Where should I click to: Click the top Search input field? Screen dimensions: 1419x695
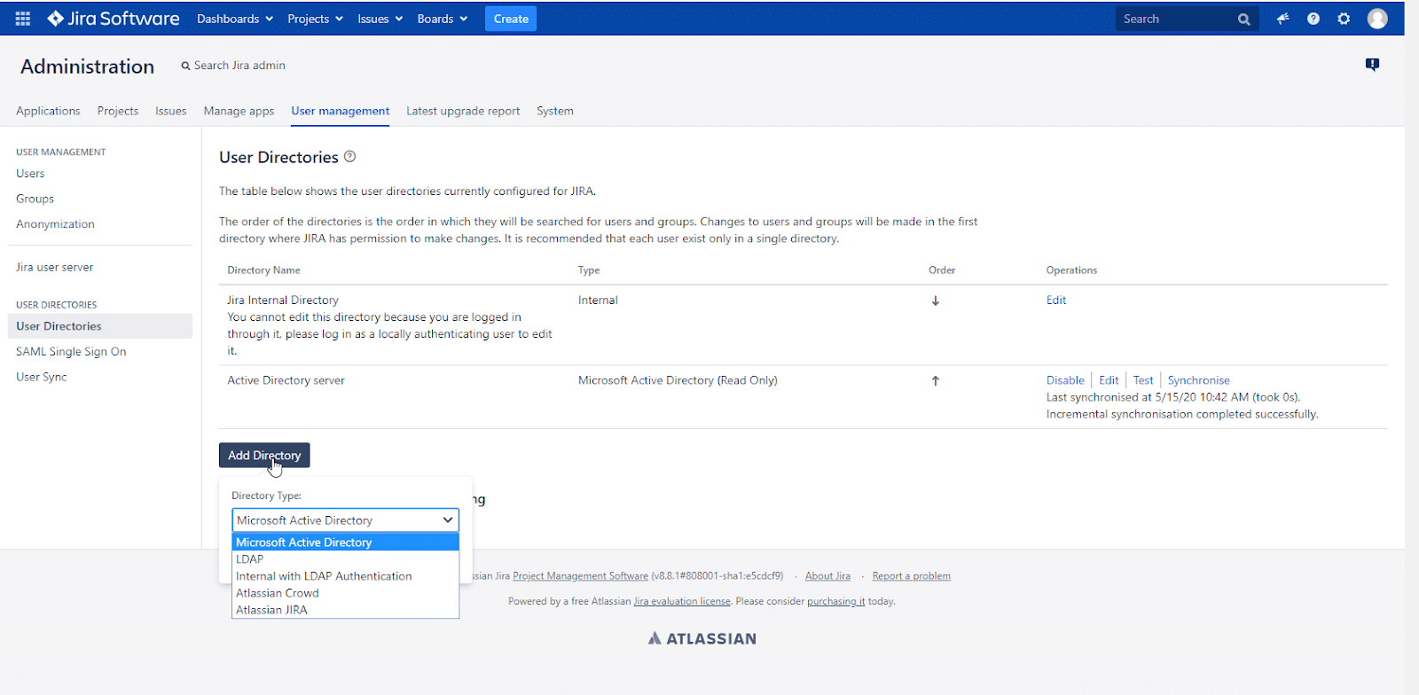1175,19
